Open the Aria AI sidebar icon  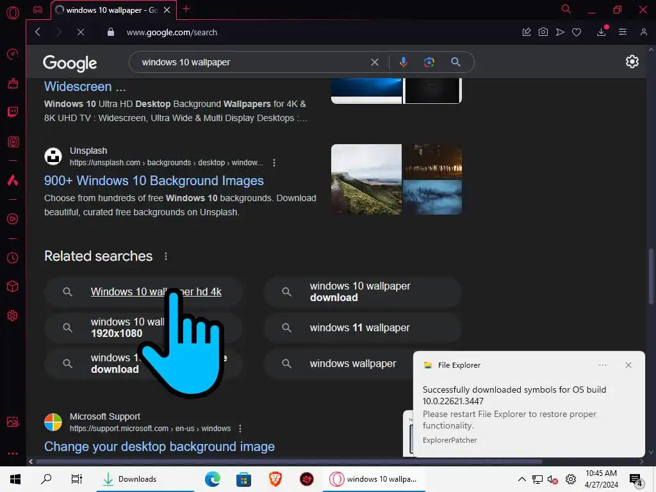13,180
